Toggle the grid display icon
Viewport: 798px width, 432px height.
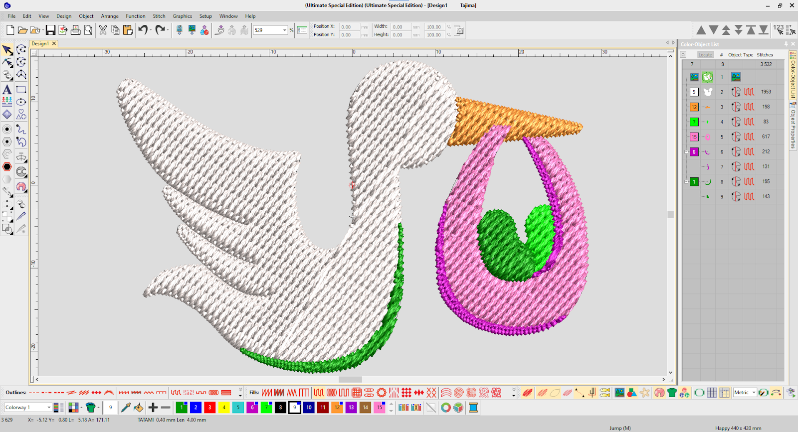712,393
